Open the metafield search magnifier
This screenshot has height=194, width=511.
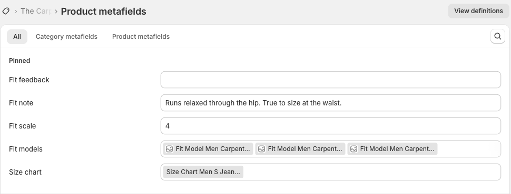click(x=498, y=36)
